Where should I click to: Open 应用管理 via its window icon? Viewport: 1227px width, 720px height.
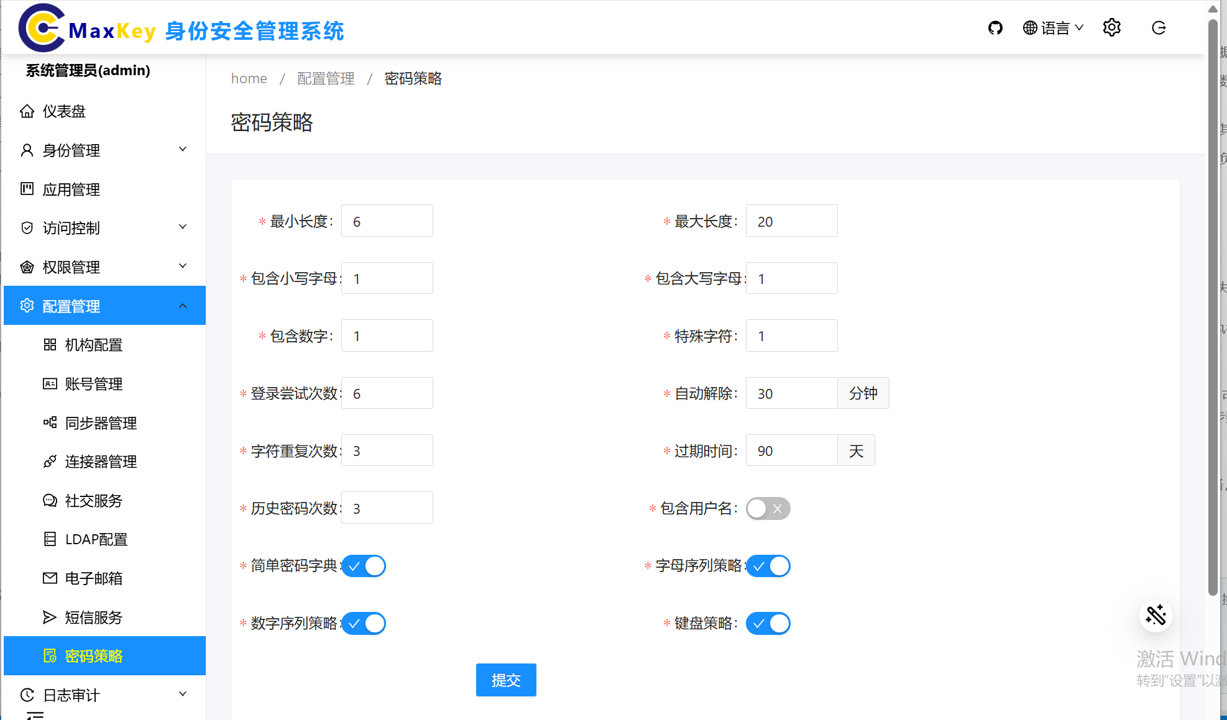pos(27,189)
